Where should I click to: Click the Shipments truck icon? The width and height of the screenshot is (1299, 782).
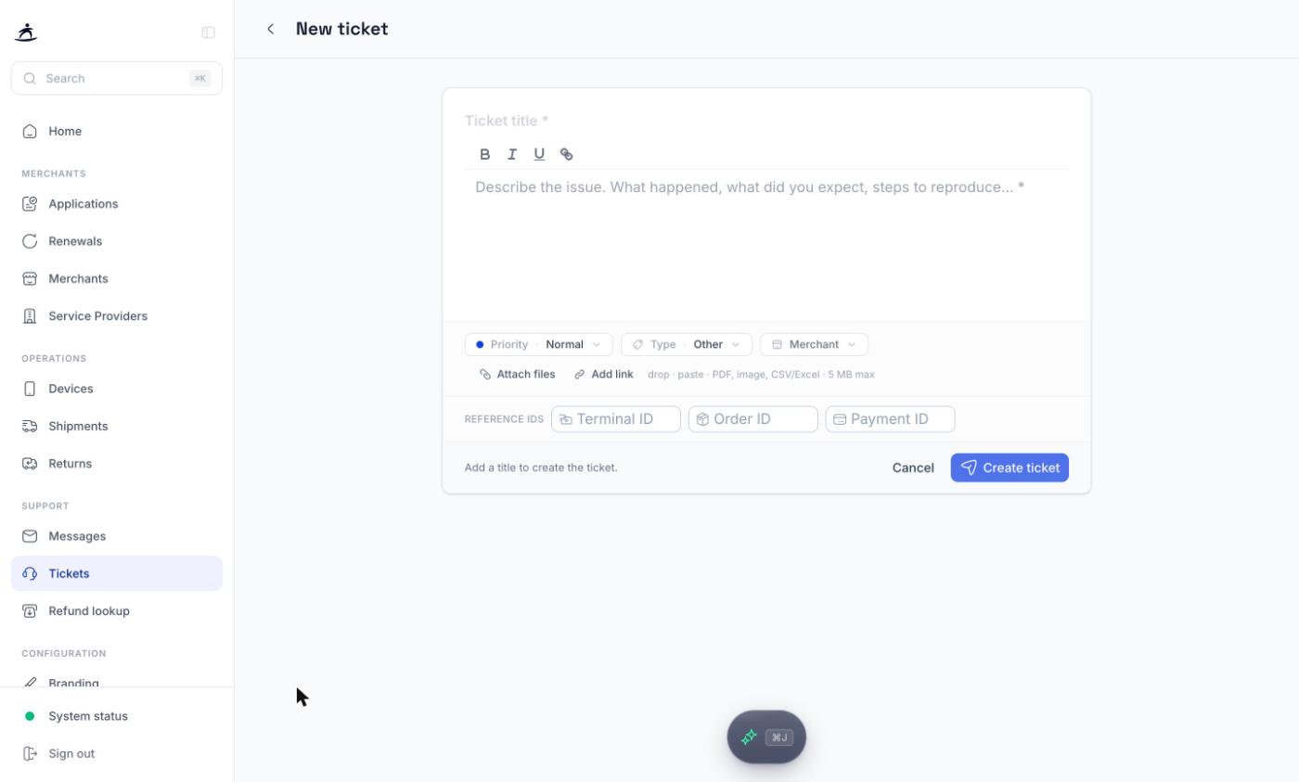click(30, 426)
